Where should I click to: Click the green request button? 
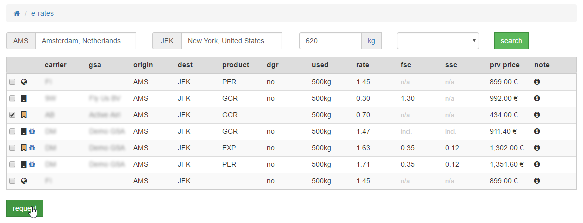click(x=25, y=208)
